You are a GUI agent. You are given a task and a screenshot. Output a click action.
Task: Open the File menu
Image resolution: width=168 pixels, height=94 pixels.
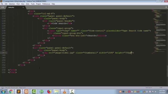pos(2,4)
